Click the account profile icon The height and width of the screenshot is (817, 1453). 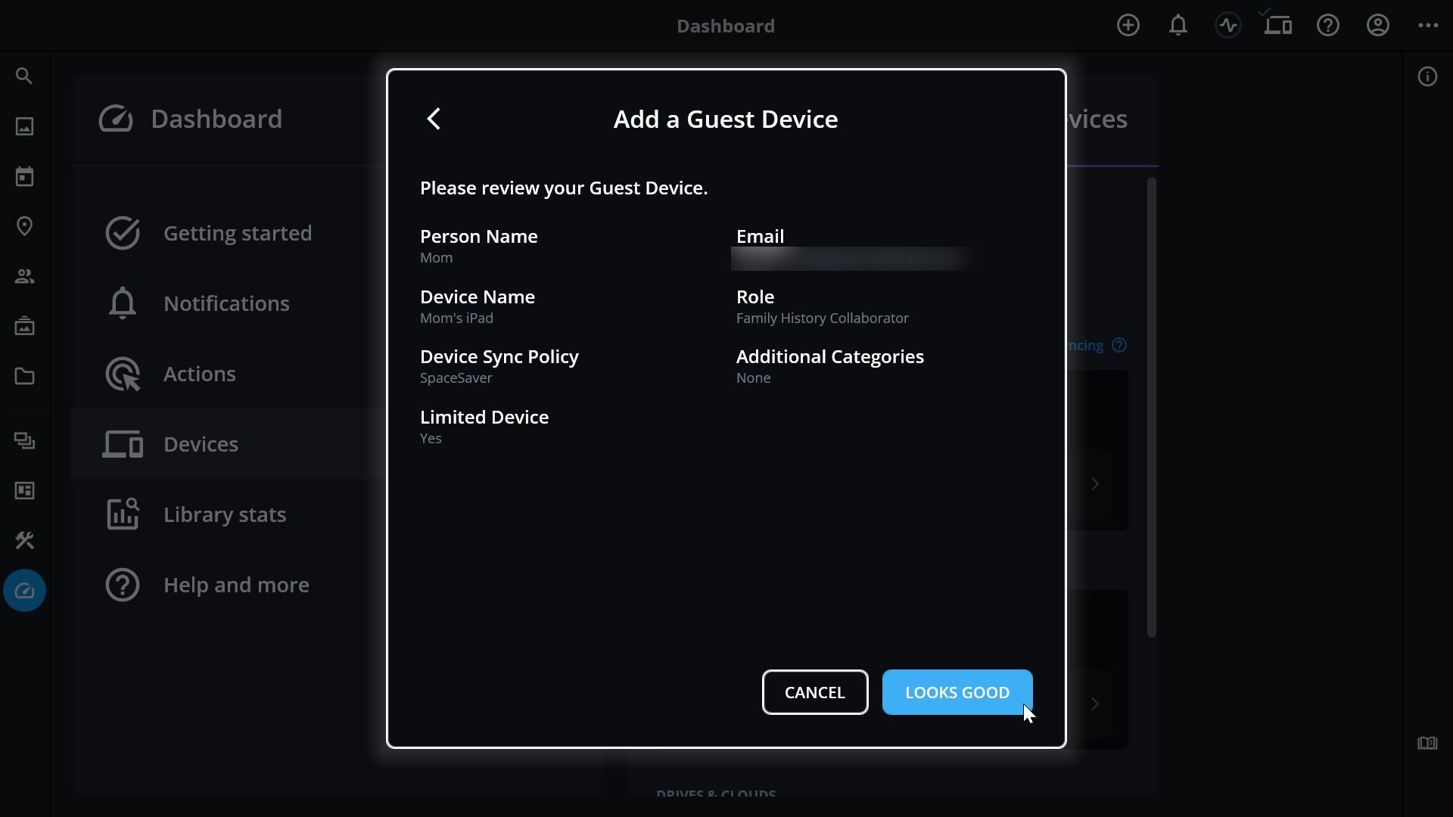click(1377, 26)
